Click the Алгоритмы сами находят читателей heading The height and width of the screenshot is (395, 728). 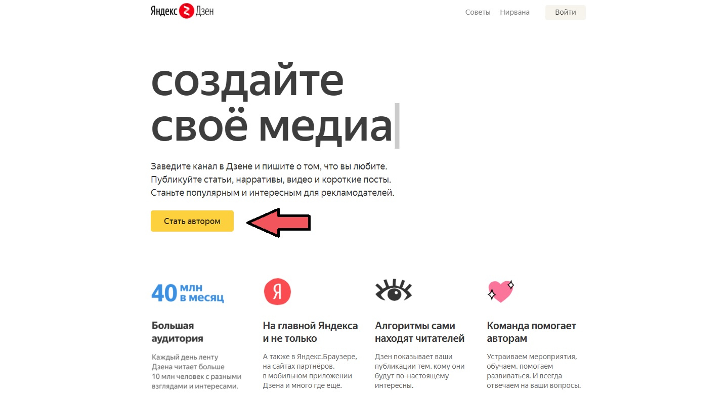(419, 332)
